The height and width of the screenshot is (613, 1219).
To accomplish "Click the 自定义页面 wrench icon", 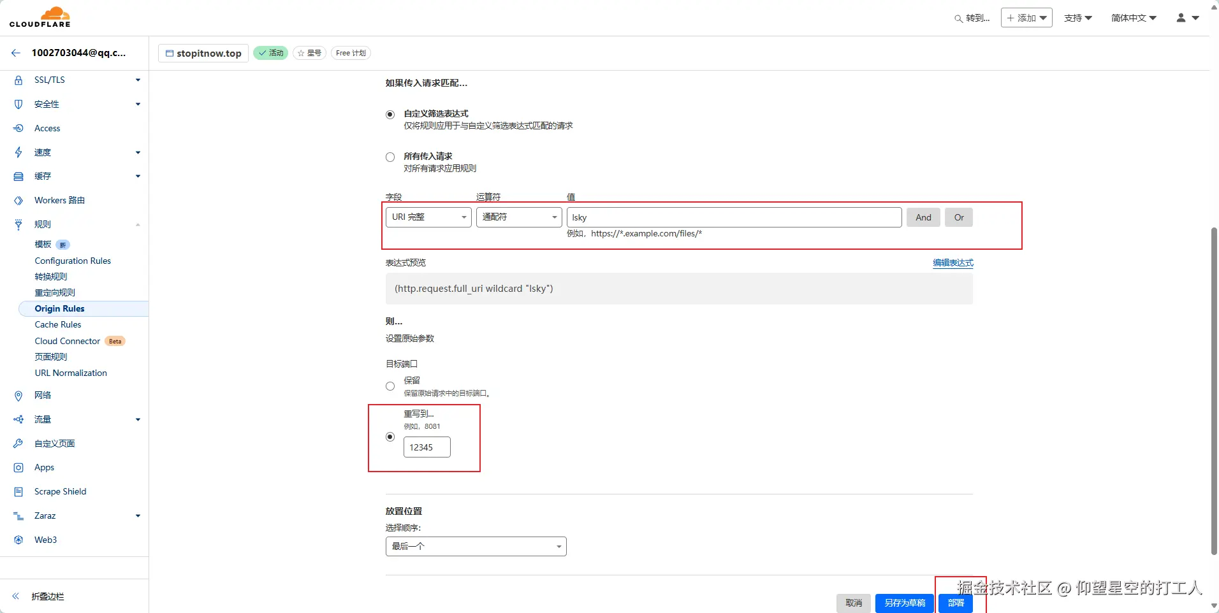I will pyautogui.click(x=18, y=444).
